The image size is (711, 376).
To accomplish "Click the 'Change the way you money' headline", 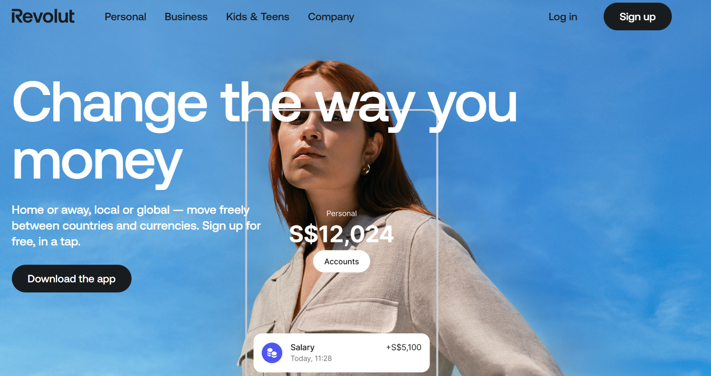I will (264, 132).
